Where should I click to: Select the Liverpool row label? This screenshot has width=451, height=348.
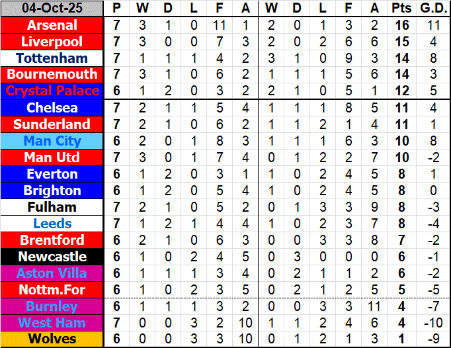click(x=52, y=42)
